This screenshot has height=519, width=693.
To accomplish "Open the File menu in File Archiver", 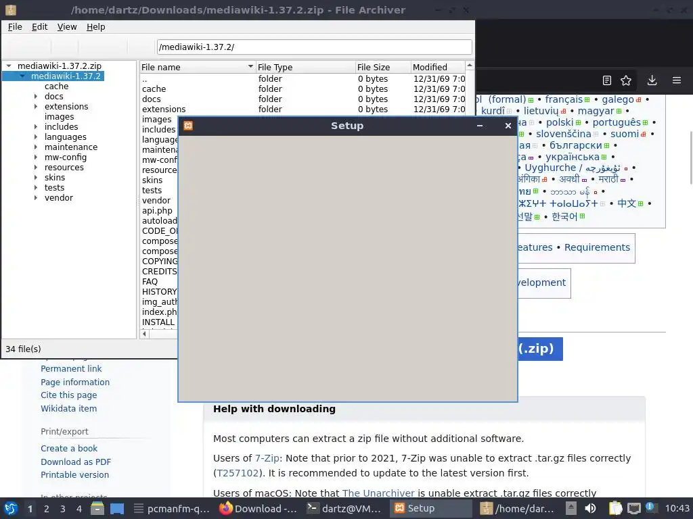I will [15, 27].
